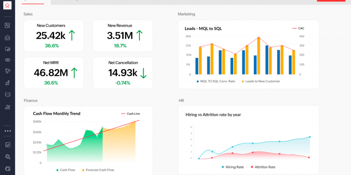Toggle the Forecast Cash Flow legend item
The width and height of the screenshot is (351, 175).
98,170
